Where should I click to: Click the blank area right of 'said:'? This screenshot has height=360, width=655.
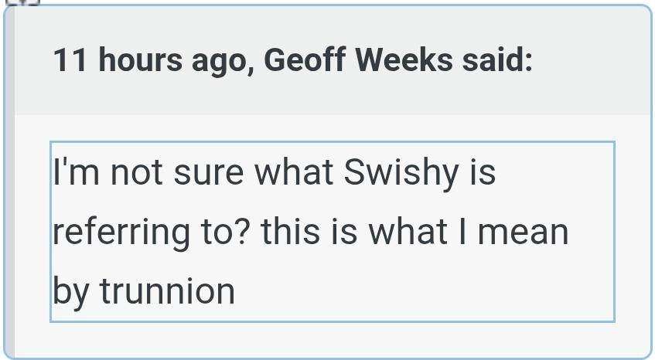pyautogui.click(x=588, y=60)
